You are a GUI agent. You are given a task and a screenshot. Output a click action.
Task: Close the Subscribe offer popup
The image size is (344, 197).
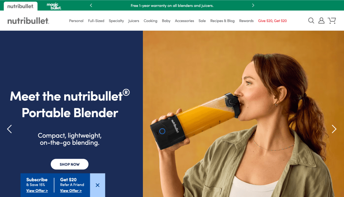click(x=98, y=185)
